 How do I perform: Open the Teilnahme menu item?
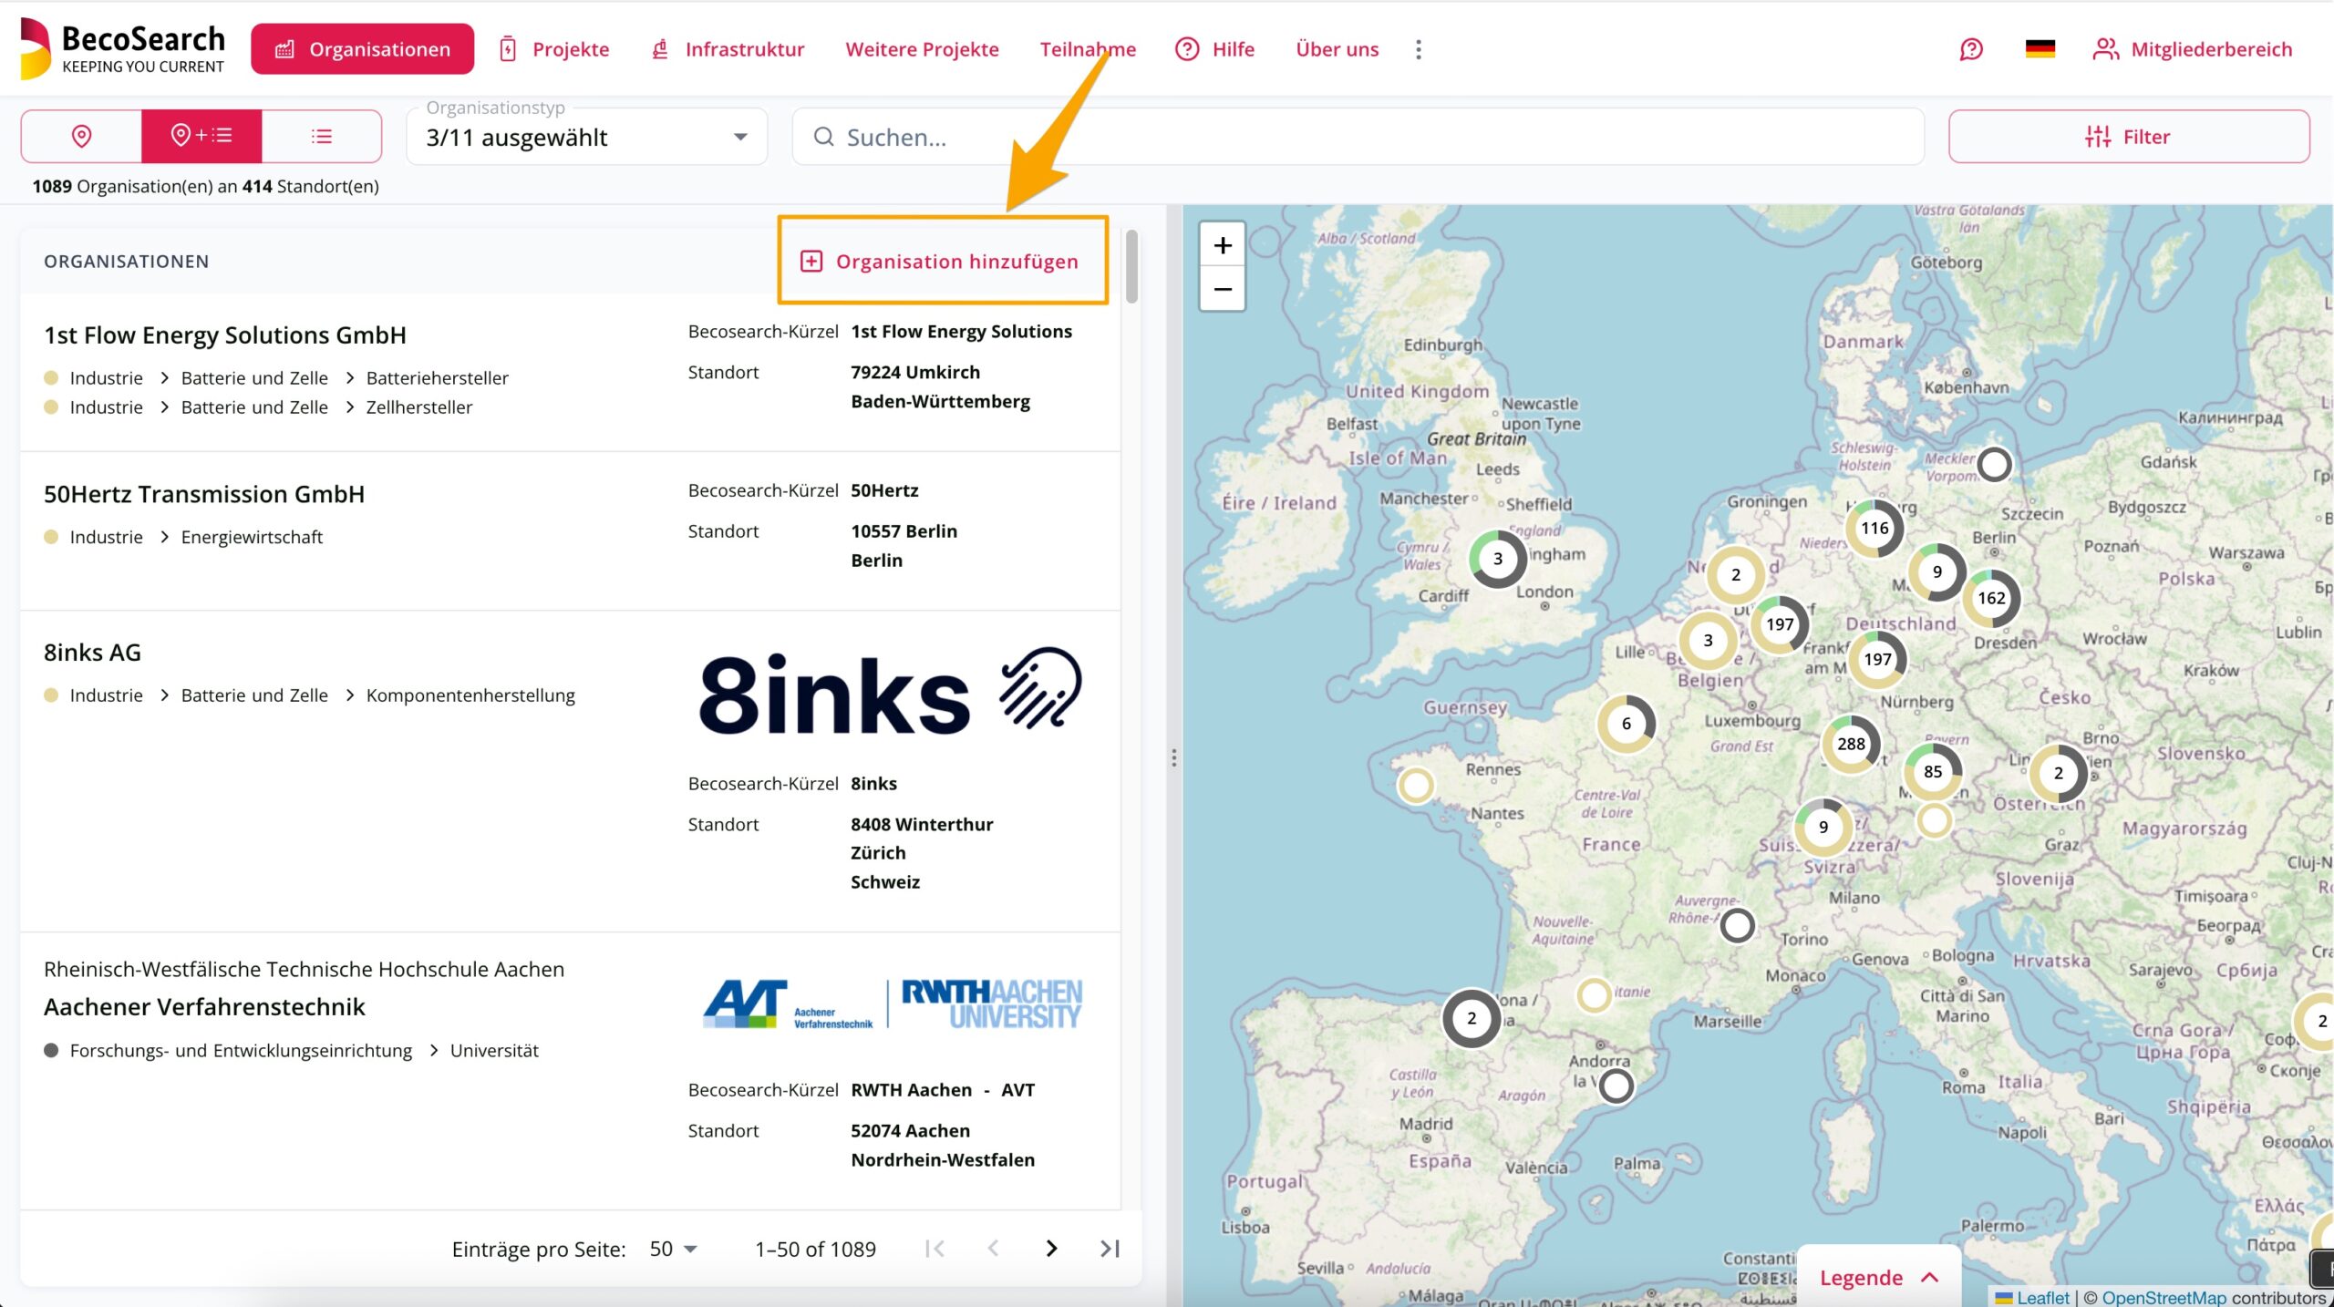click(x=1088, y=49)
